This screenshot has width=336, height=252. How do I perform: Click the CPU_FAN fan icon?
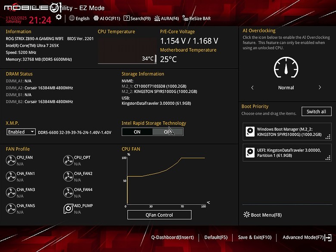coord(11,160)
